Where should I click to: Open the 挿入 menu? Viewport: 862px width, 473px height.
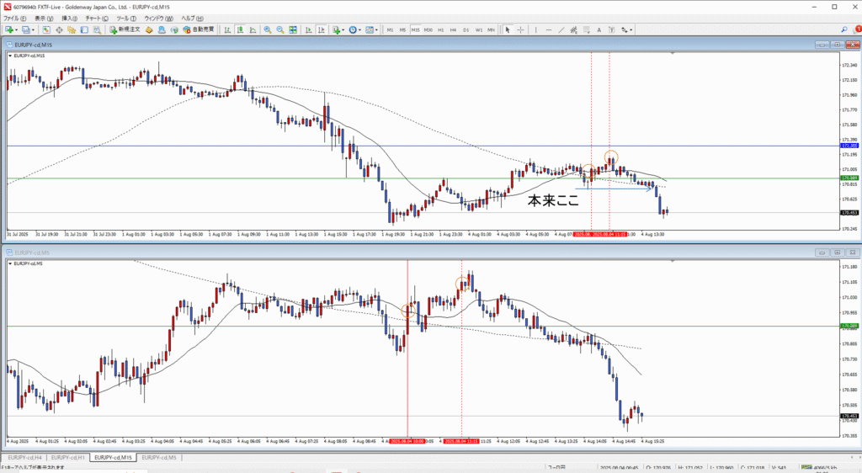(70, 19)
